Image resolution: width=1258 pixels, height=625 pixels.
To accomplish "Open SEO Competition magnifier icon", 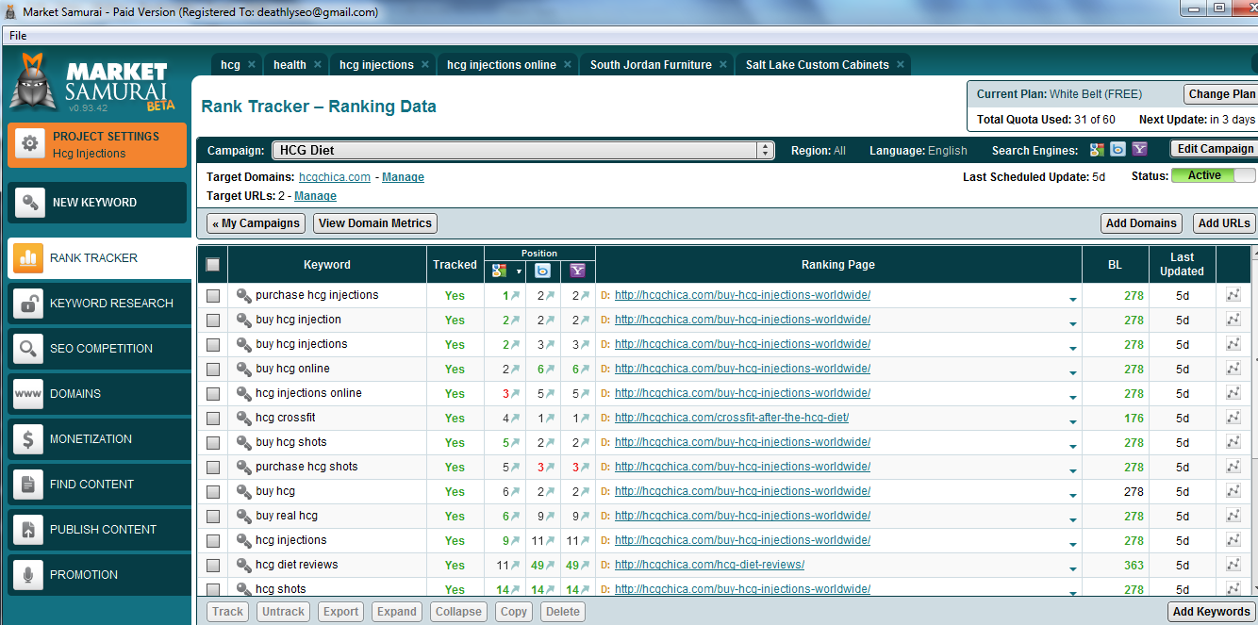I will tap(28, 349).
